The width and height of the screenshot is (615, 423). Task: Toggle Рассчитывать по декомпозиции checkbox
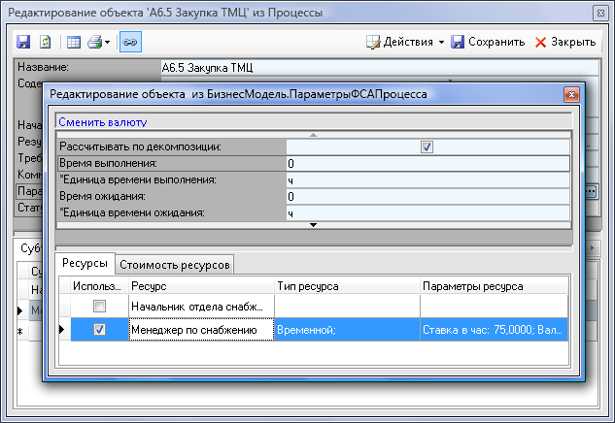pos(427,146)
